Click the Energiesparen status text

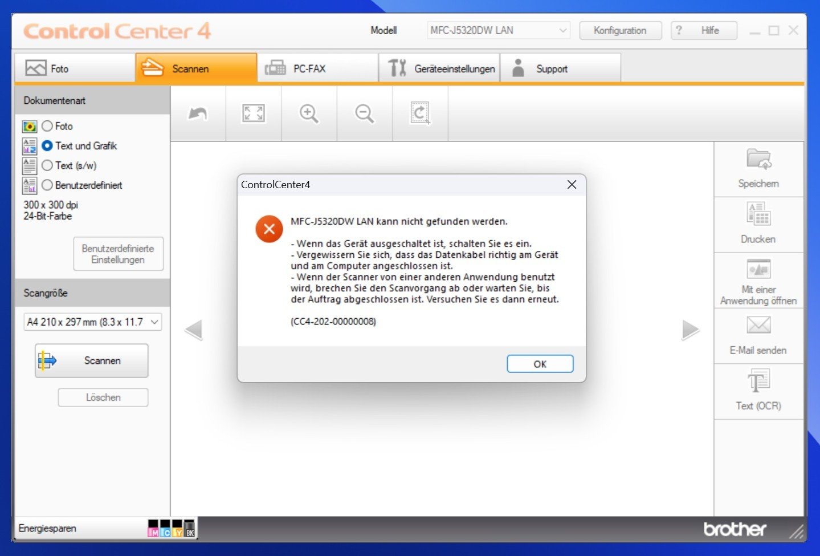click(47, 528)
